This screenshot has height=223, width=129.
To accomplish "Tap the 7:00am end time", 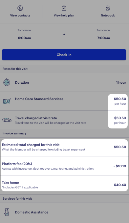I will pyautogui.click(x=103, y=38).
